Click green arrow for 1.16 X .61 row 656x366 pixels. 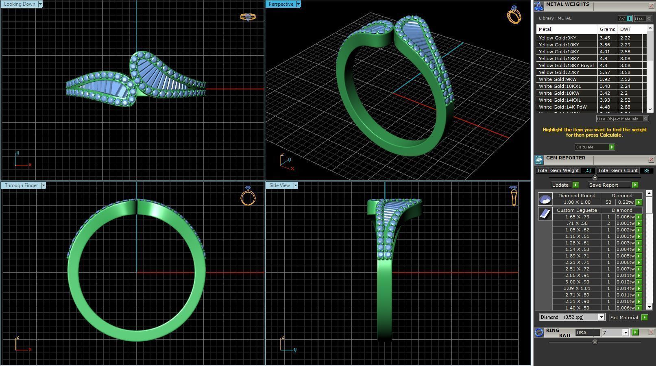click(x=639, y=236)
